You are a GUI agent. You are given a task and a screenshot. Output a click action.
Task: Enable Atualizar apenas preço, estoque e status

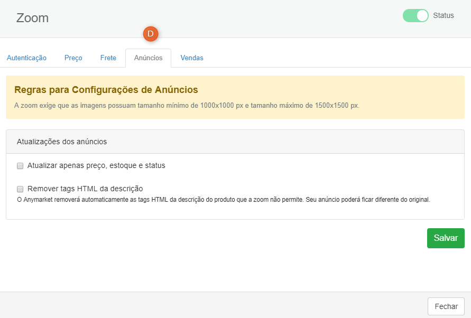coord(20,166)
